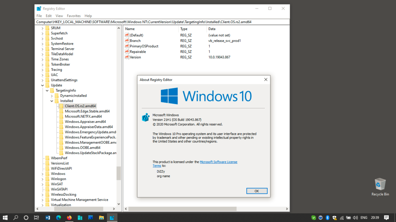This screenshot has height=222, width=396.
Task: Select the WbemPerf key
Action: point(59,158)
